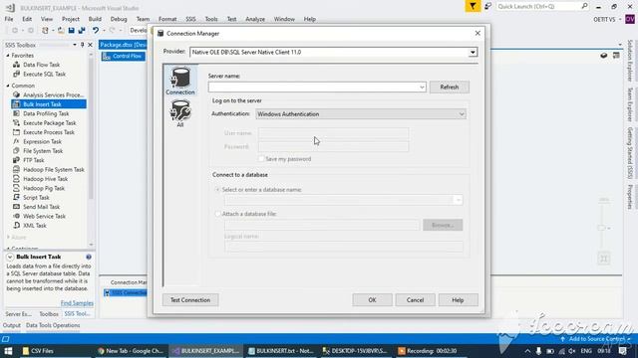Click the Web Service Task icon
The image size is (638, 358).
coord(16,216)
